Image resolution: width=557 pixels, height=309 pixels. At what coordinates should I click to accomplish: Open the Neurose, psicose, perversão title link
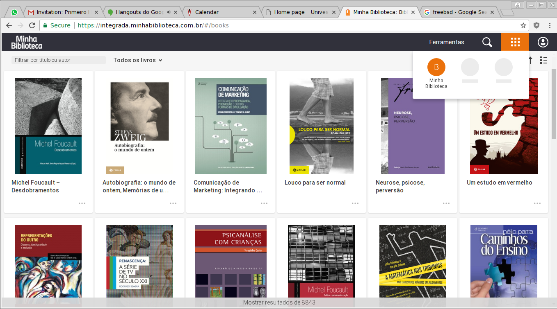[400, 186]
